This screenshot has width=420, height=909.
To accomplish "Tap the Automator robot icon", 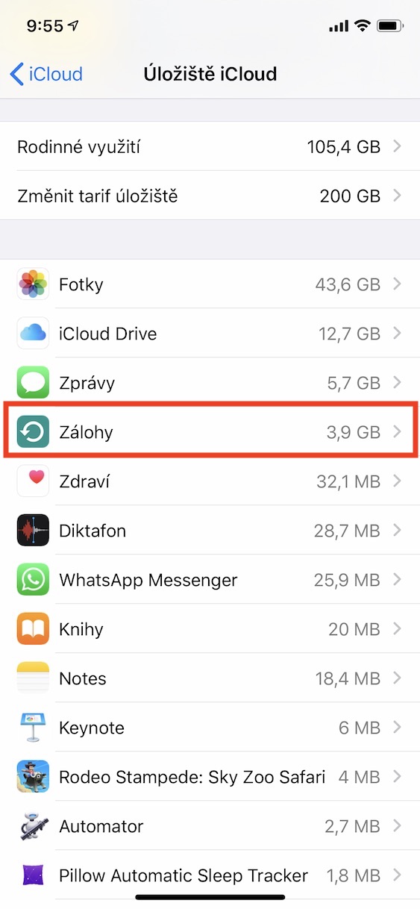I will (x=33, y=826).
